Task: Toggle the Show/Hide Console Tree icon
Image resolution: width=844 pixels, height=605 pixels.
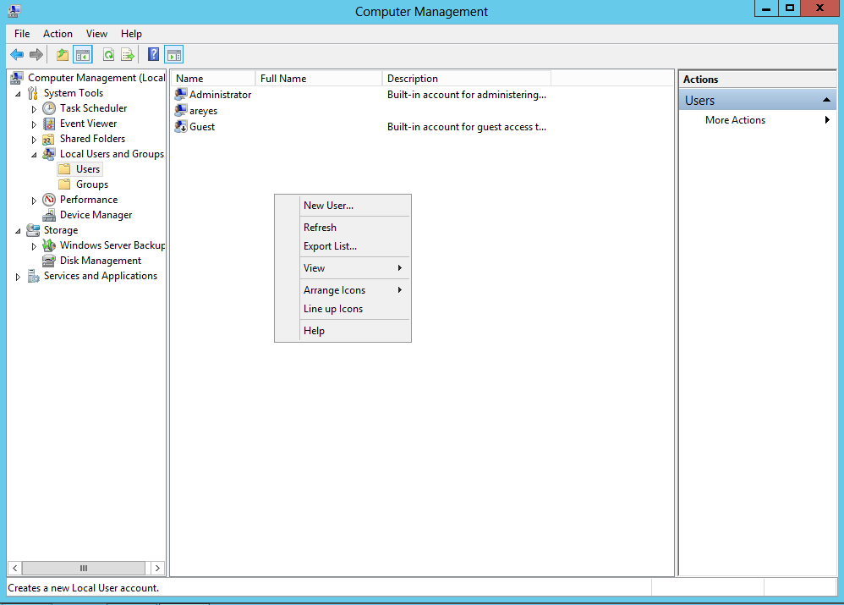Action: click(82, 55)
